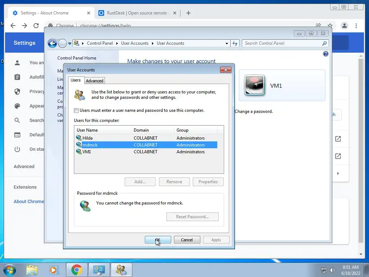Click Hilda's user icon in list
The image size is (369, 277).
pos(79,138)
